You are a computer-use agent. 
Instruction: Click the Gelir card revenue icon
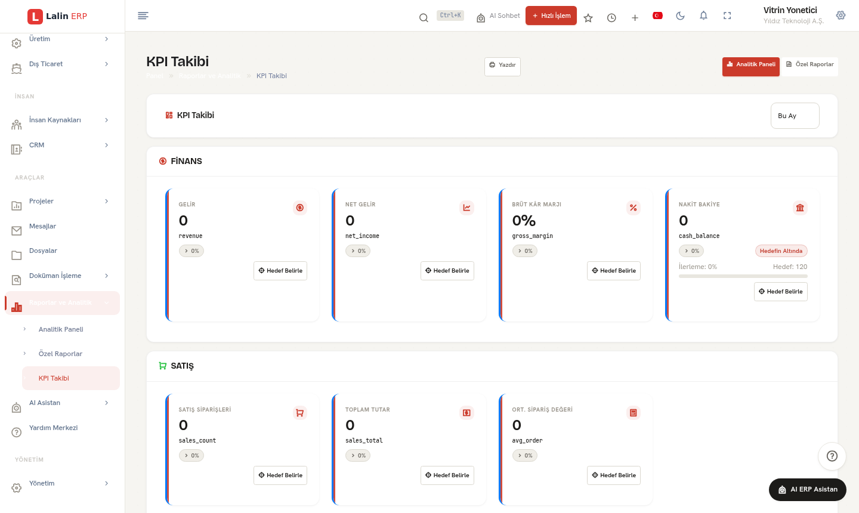[x=300, y=208]
